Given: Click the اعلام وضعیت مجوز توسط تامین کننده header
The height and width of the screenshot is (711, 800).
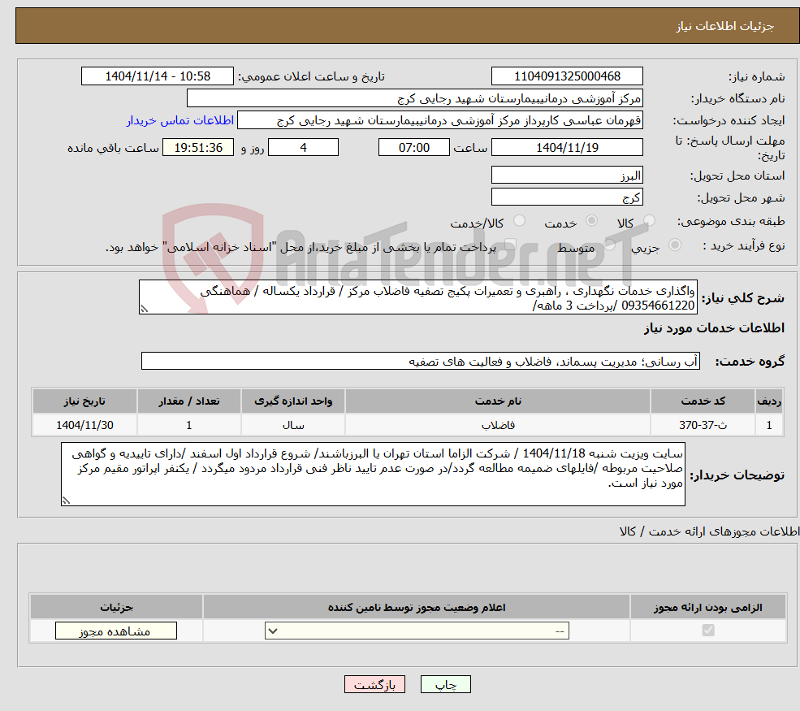Looking at the screenshot, I should (417, 607).
